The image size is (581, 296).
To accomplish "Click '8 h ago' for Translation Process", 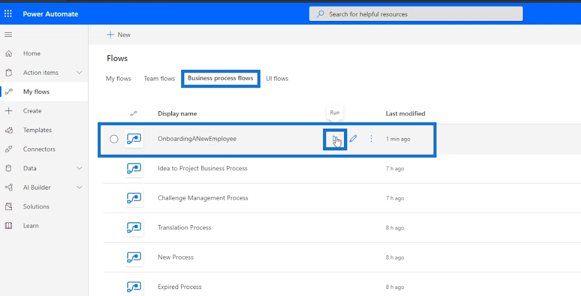I will (x=395, y=228).
